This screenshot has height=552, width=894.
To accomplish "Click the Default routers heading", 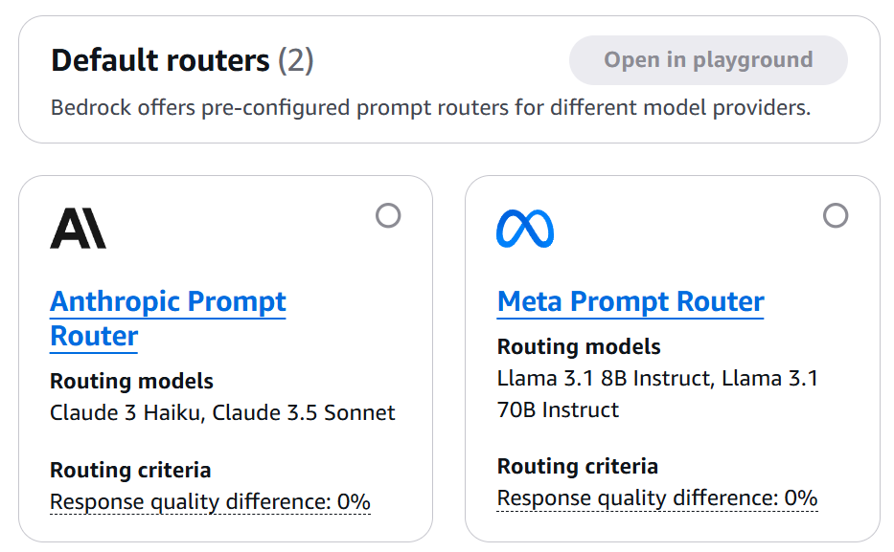I will point(160,61).
